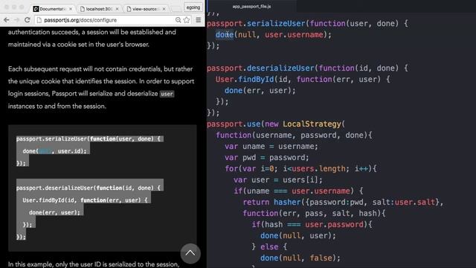476x268 pixels.
Task: Click 'done(null, false);' line in editor
Action: click(x=300, y=258)
